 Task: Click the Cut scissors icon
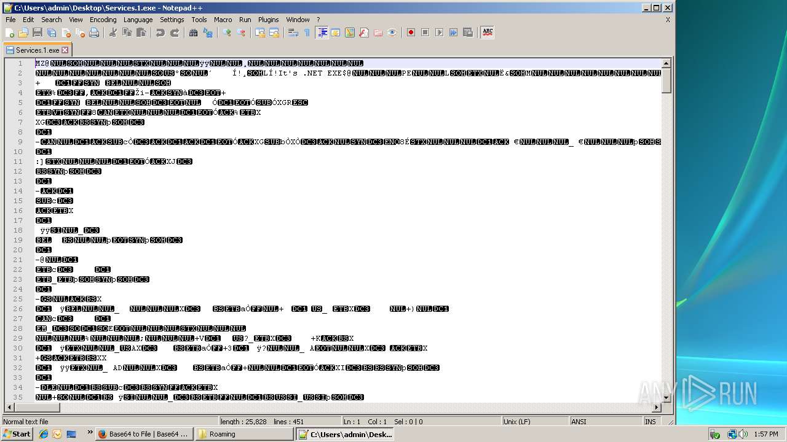tap(113, 33)
